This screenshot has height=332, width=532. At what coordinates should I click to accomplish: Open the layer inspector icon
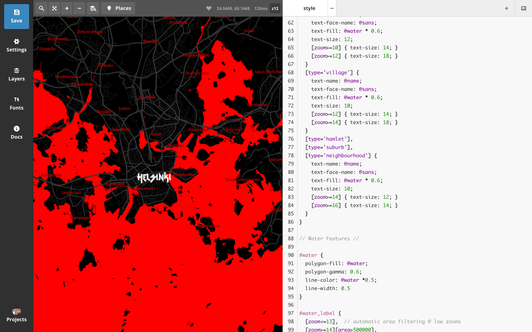[92, 8]
